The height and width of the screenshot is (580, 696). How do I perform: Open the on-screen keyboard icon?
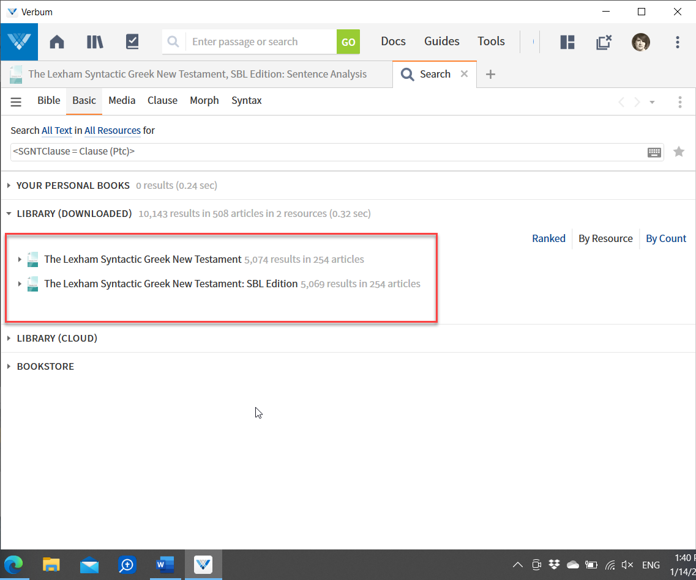654,152
